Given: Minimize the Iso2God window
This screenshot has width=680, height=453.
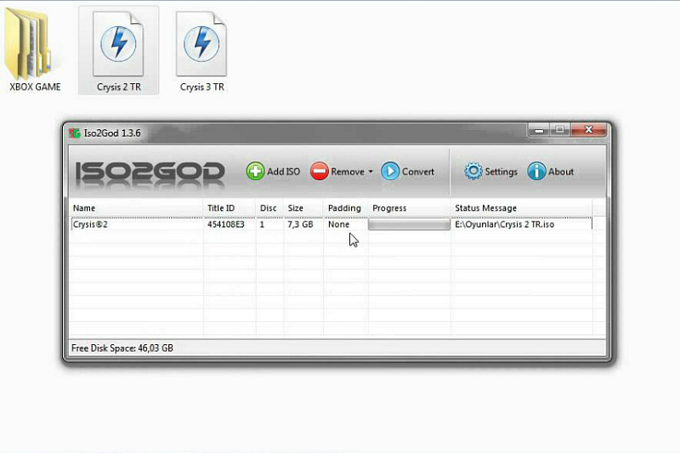Looking at the screenshot, I should (539, 130).
